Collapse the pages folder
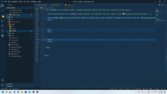This screenshot has height=94, width=167. [x=13, y=24]
